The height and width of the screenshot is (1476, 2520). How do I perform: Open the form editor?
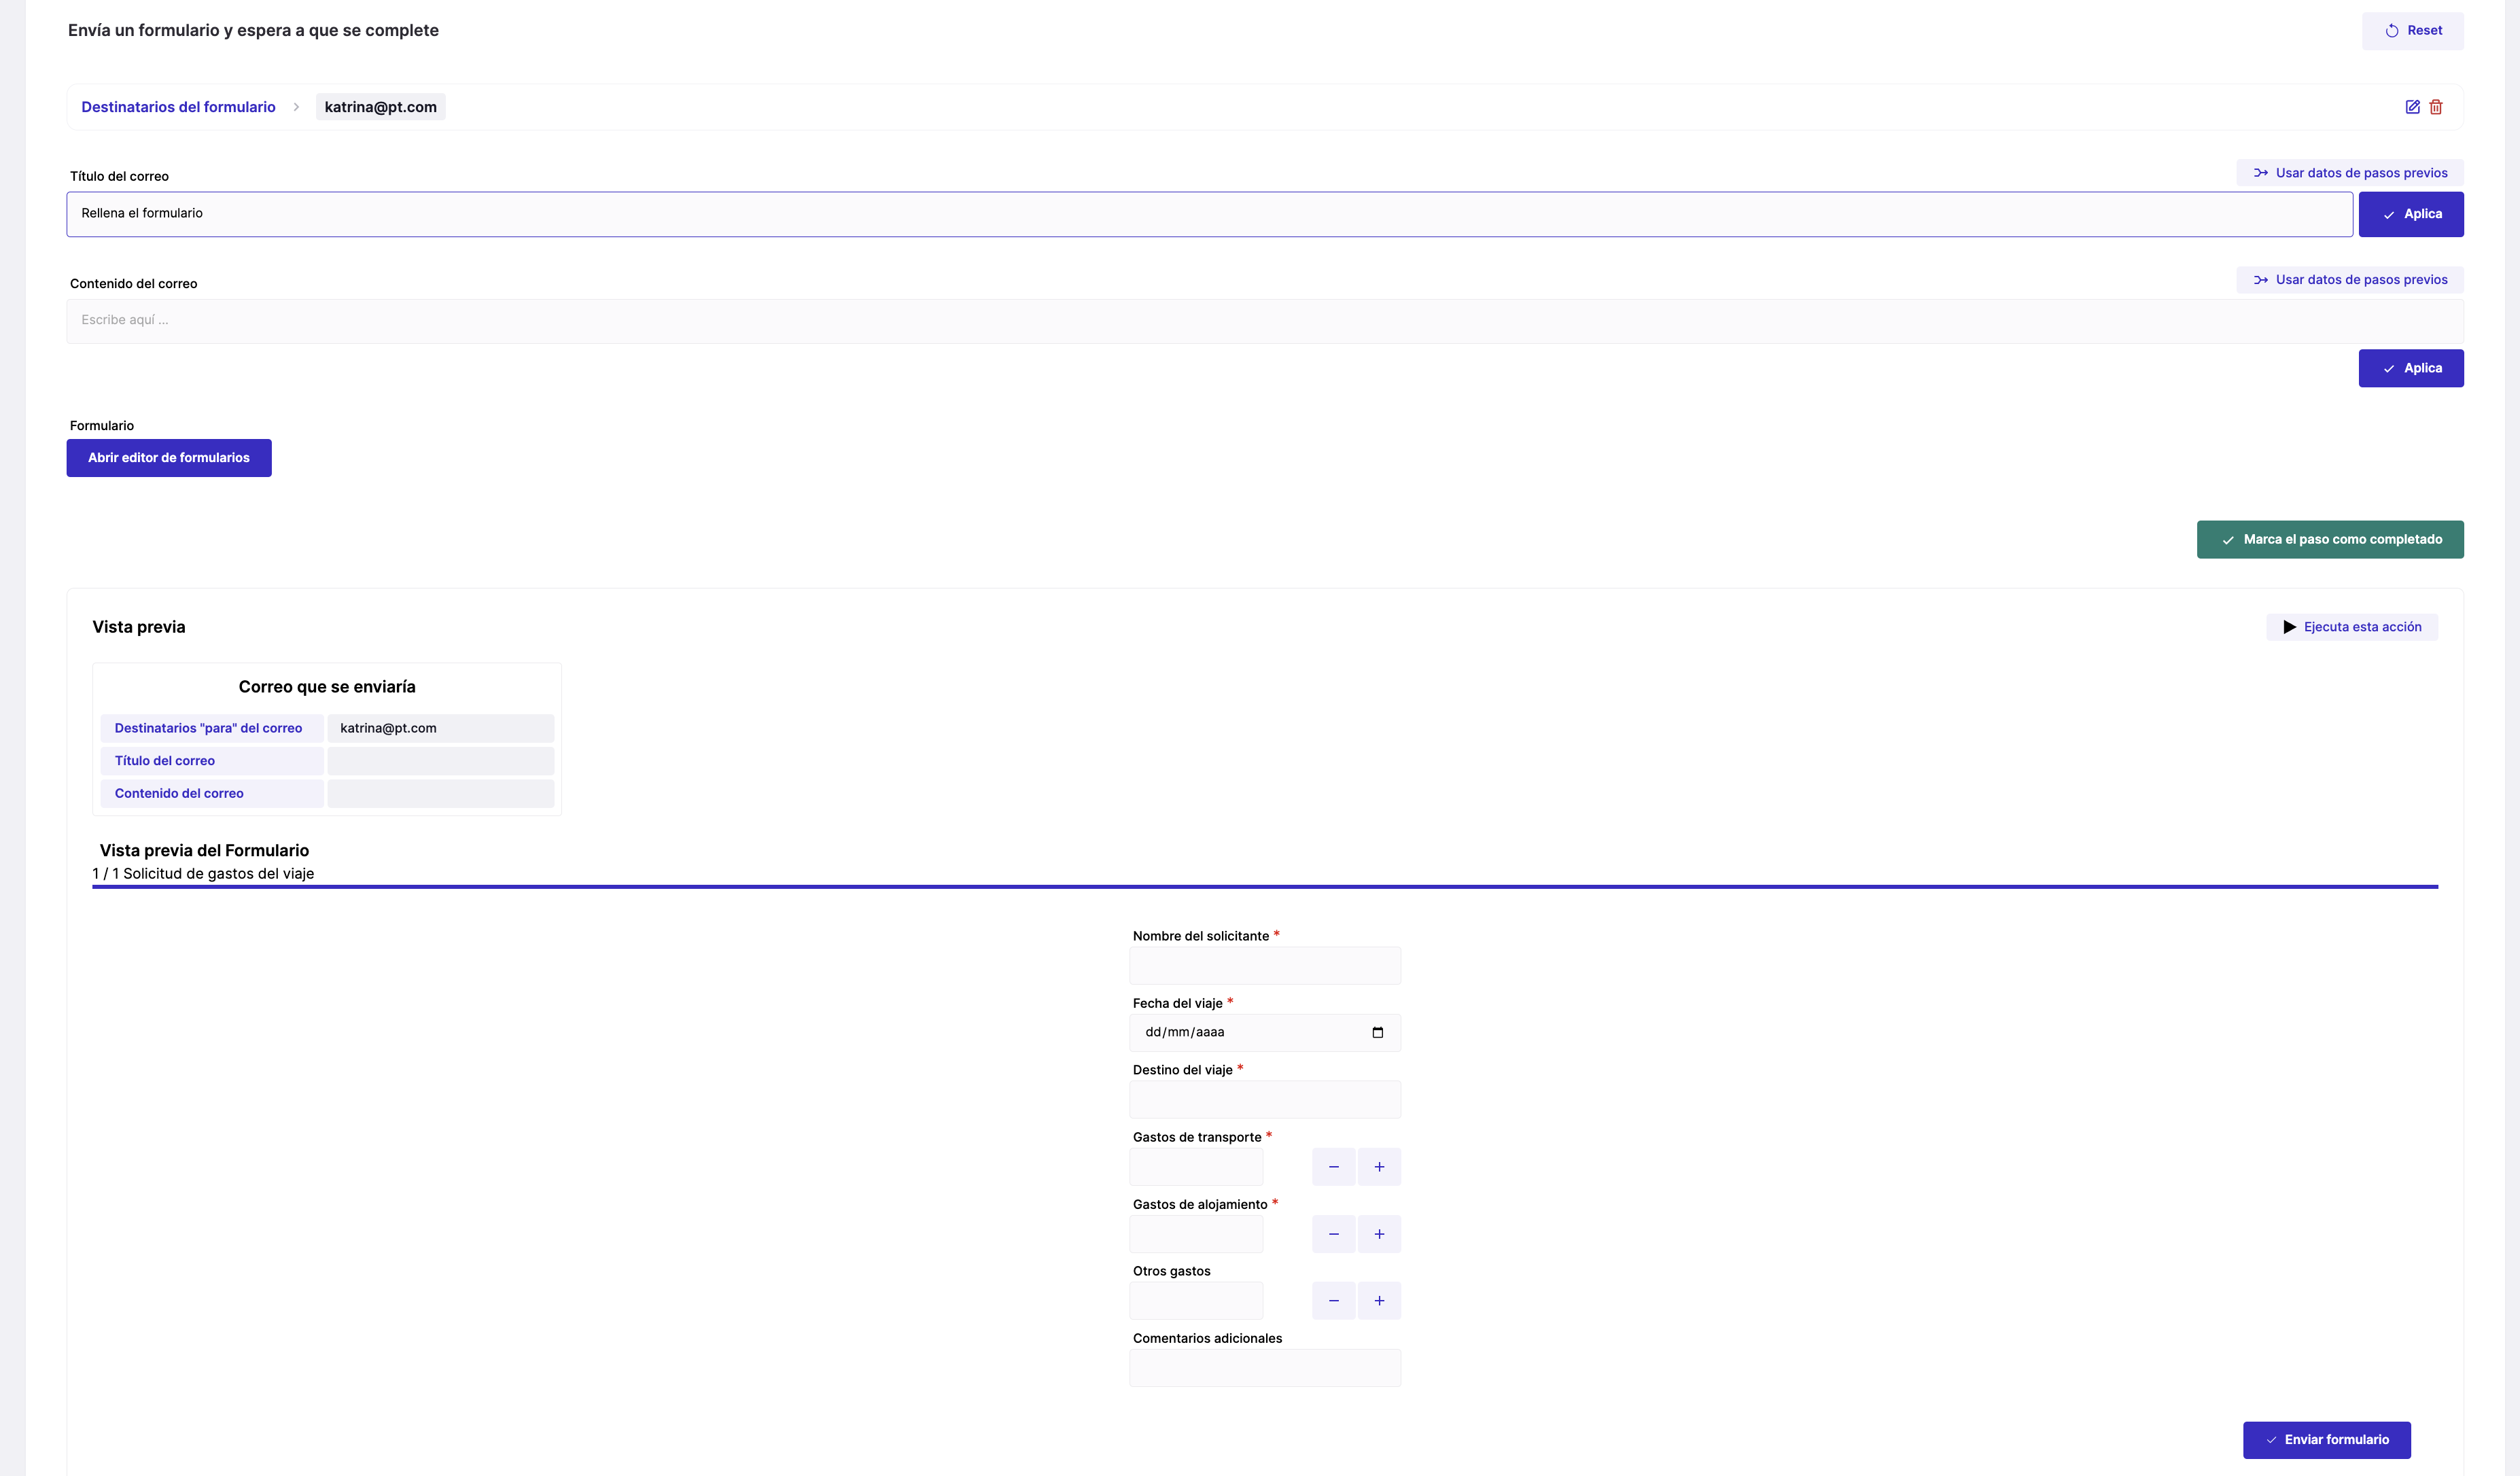point(169,458)
